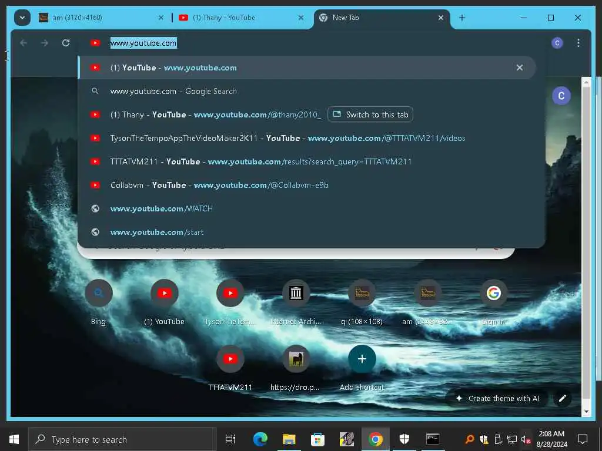
Task: Open the (1) YouTube shortcut
Action: pyautogui.click(x=165, y=302)
